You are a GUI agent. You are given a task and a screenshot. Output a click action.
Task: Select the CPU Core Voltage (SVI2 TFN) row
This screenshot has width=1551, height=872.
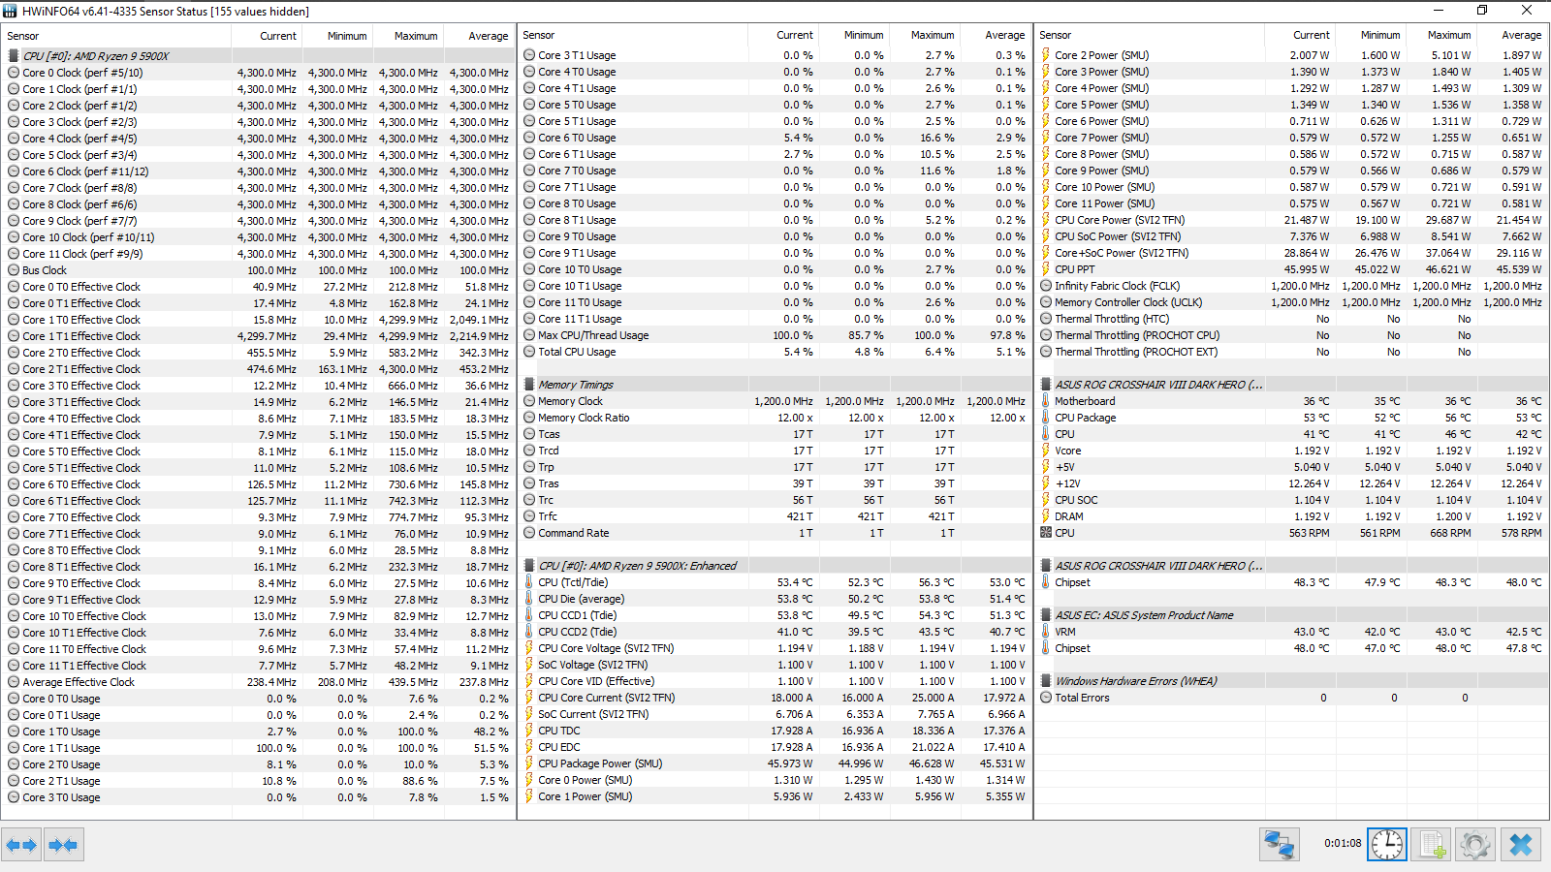tap(775, 648)
